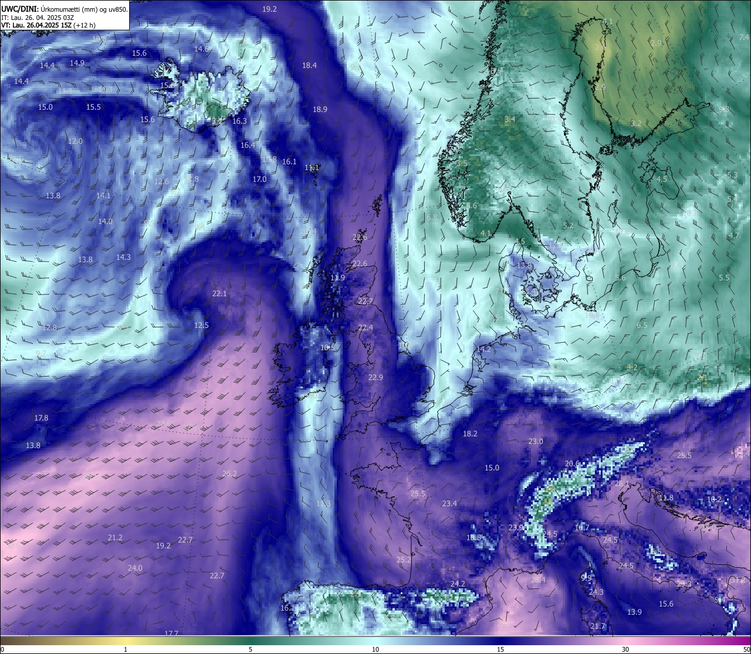The height and width of the screenshot is (654, 751).
Task: Click the 26.2 value over the Atlantic
Action: click(x=229, y=473)
